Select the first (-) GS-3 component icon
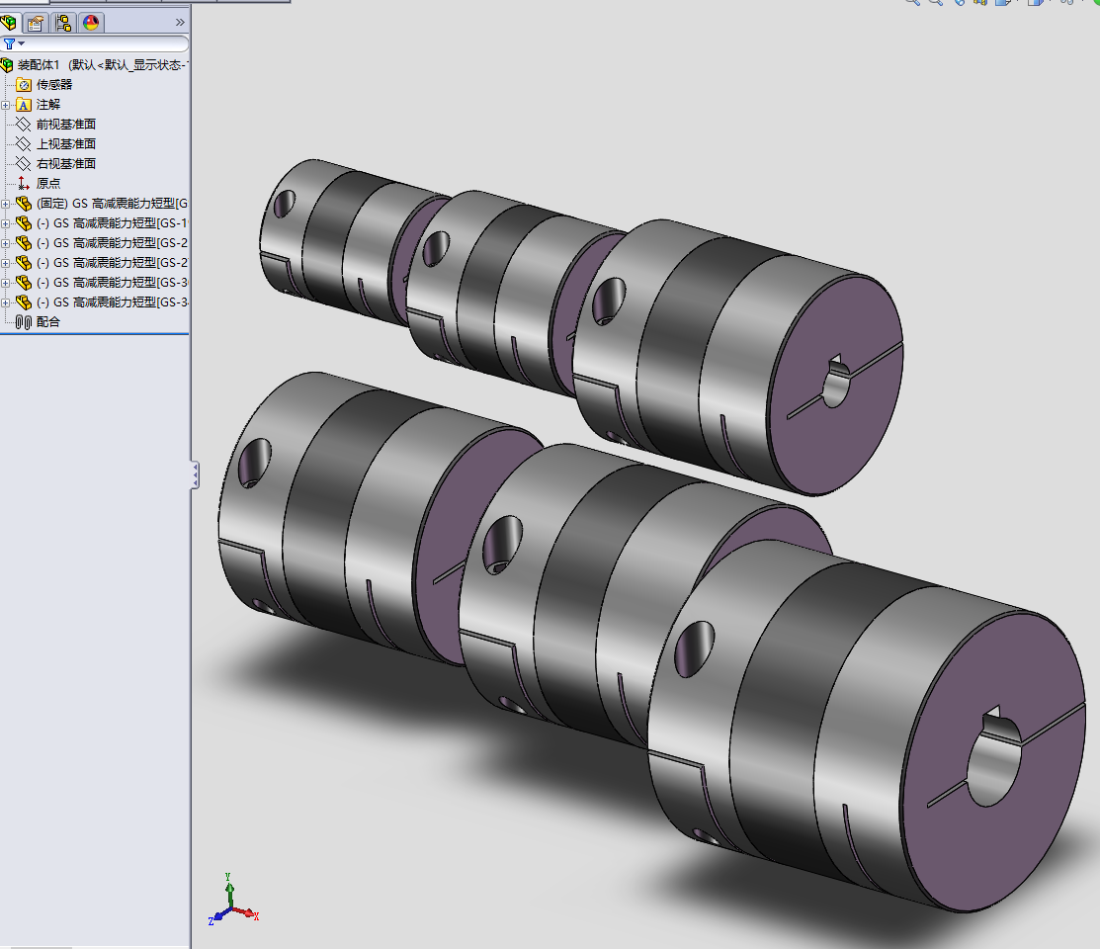 coord(24,282)
